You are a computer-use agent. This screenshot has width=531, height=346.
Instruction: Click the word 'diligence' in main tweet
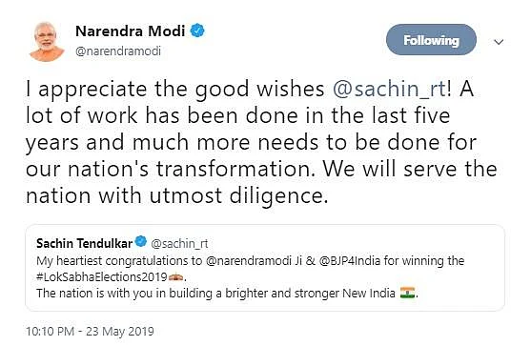pyautogui.click(x=278, y=196)
